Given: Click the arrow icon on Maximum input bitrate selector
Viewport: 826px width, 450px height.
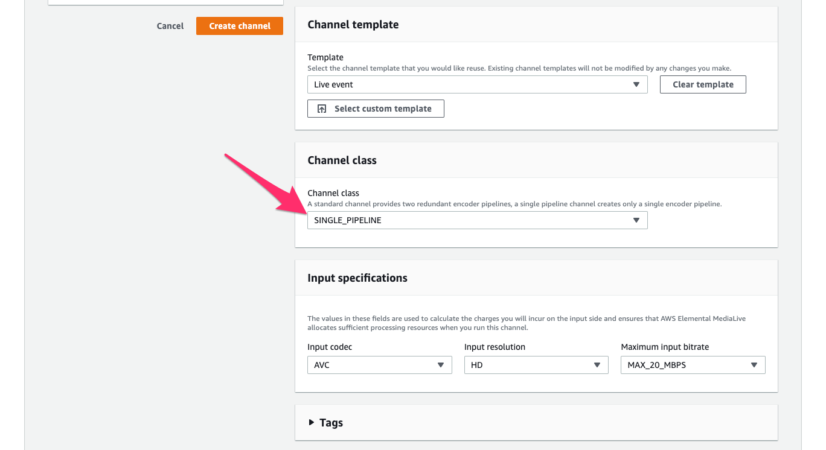Looking at the screenshot, I should tap(754, 365).
